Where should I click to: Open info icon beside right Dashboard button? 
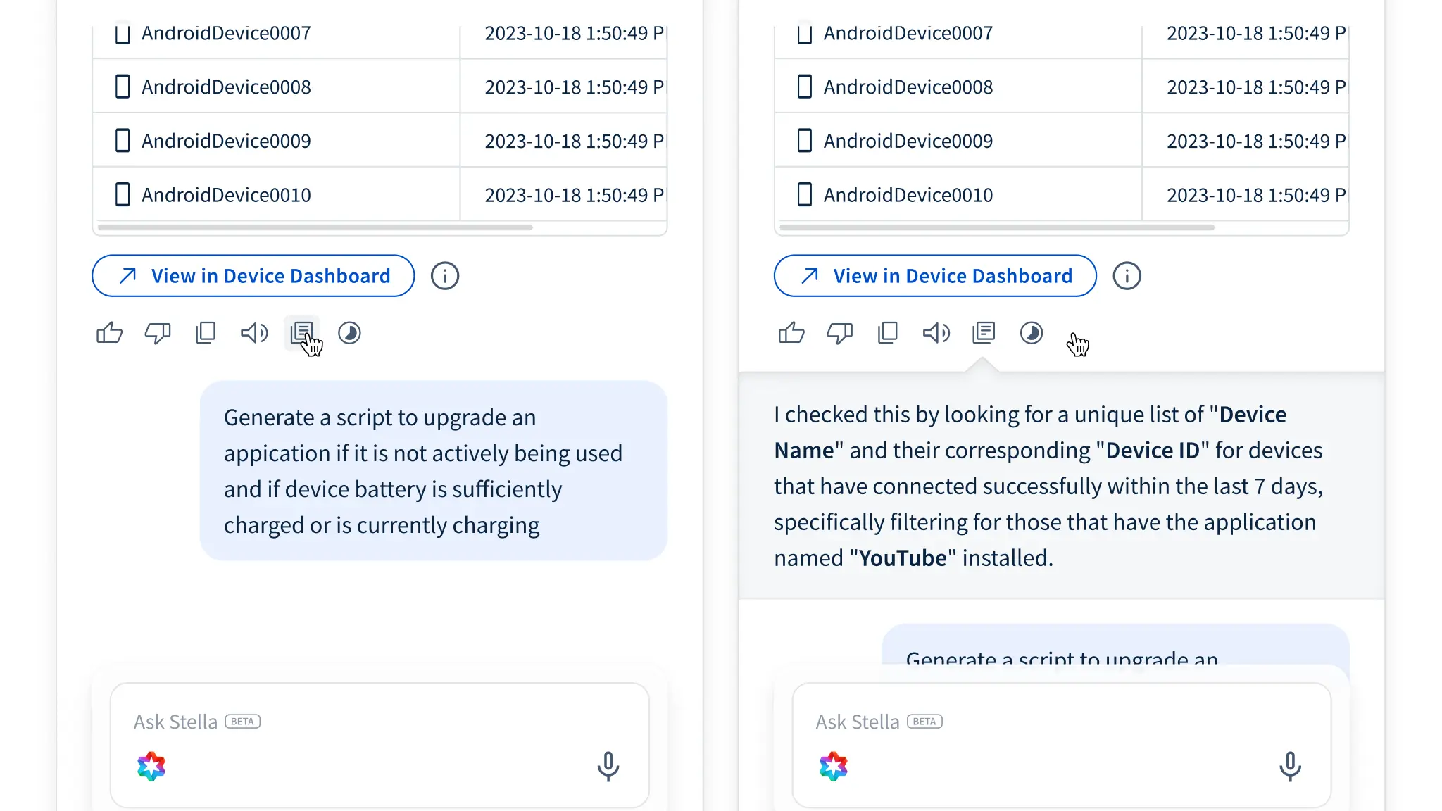point(1127,276)
